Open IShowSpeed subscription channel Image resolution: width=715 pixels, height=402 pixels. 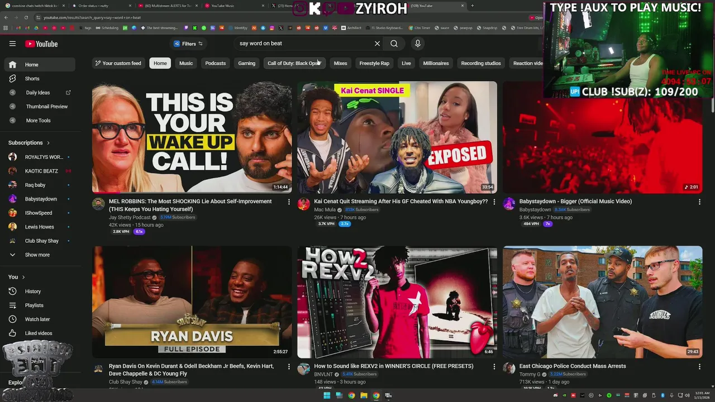click(x=39, y=213)
